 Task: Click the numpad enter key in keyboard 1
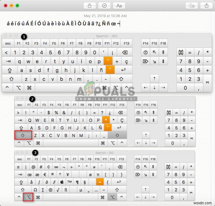207,83
